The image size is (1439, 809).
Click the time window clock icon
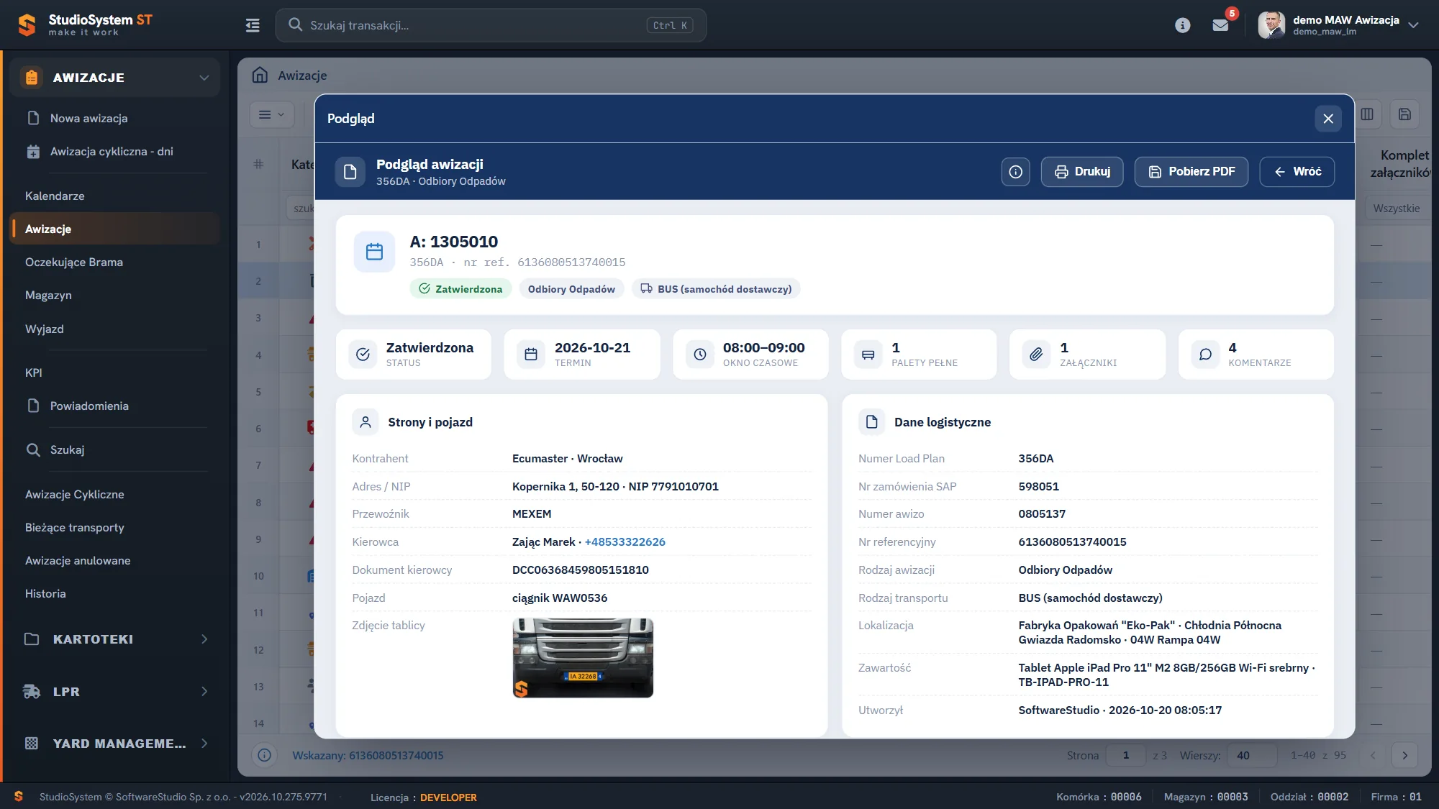(x=699, y=355)
